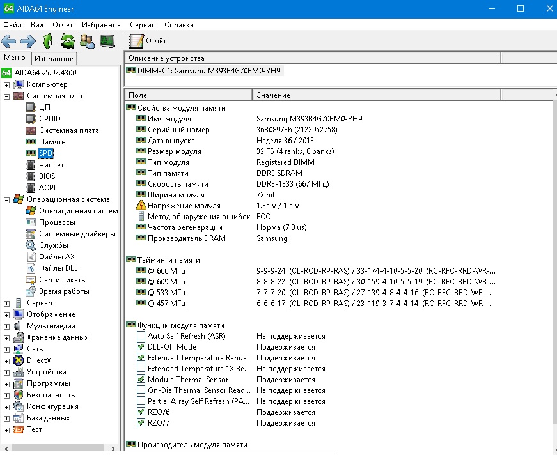Viewport: 557px width, 455px height.
Task: Select the SPD tree item
Action: (x=45, y=153)
